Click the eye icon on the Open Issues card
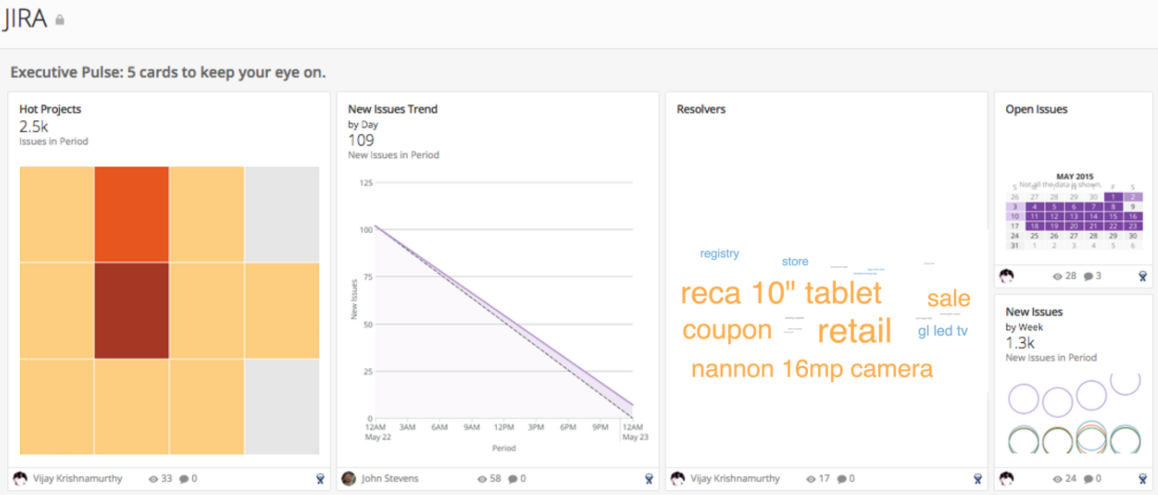This screenshot has height=495, width=1158. [x=1057, y=276]
